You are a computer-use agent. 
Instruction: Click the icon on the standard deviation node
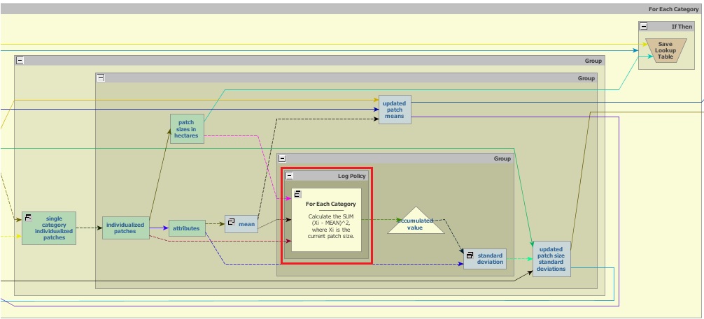point(470,255)
